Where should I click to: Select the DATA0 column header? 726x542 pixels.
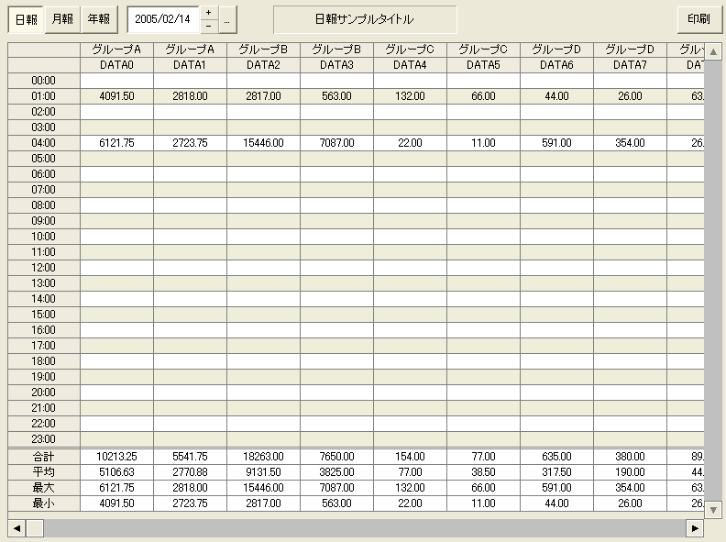click(x=116, y=65)
